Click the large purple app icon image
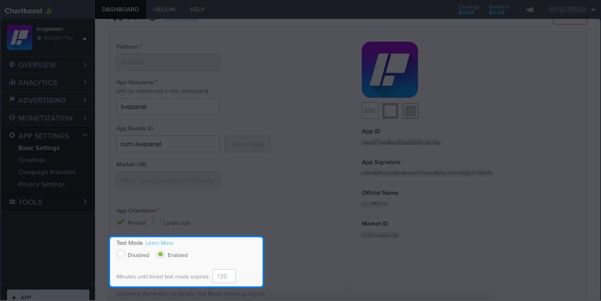Image resolution: width=601 pixels, height=301 pixels. pos(390,70)
